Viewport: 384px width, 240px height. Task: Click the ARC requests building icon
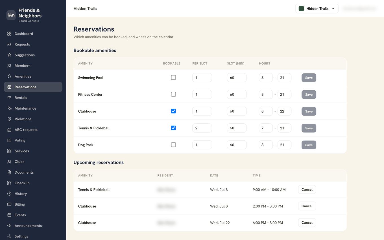click(x=9, y=130)
